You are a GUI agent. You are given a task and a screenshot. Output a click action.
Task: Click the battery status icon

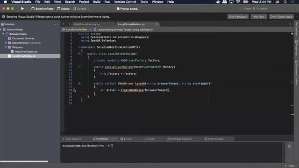tap(246, 2)
